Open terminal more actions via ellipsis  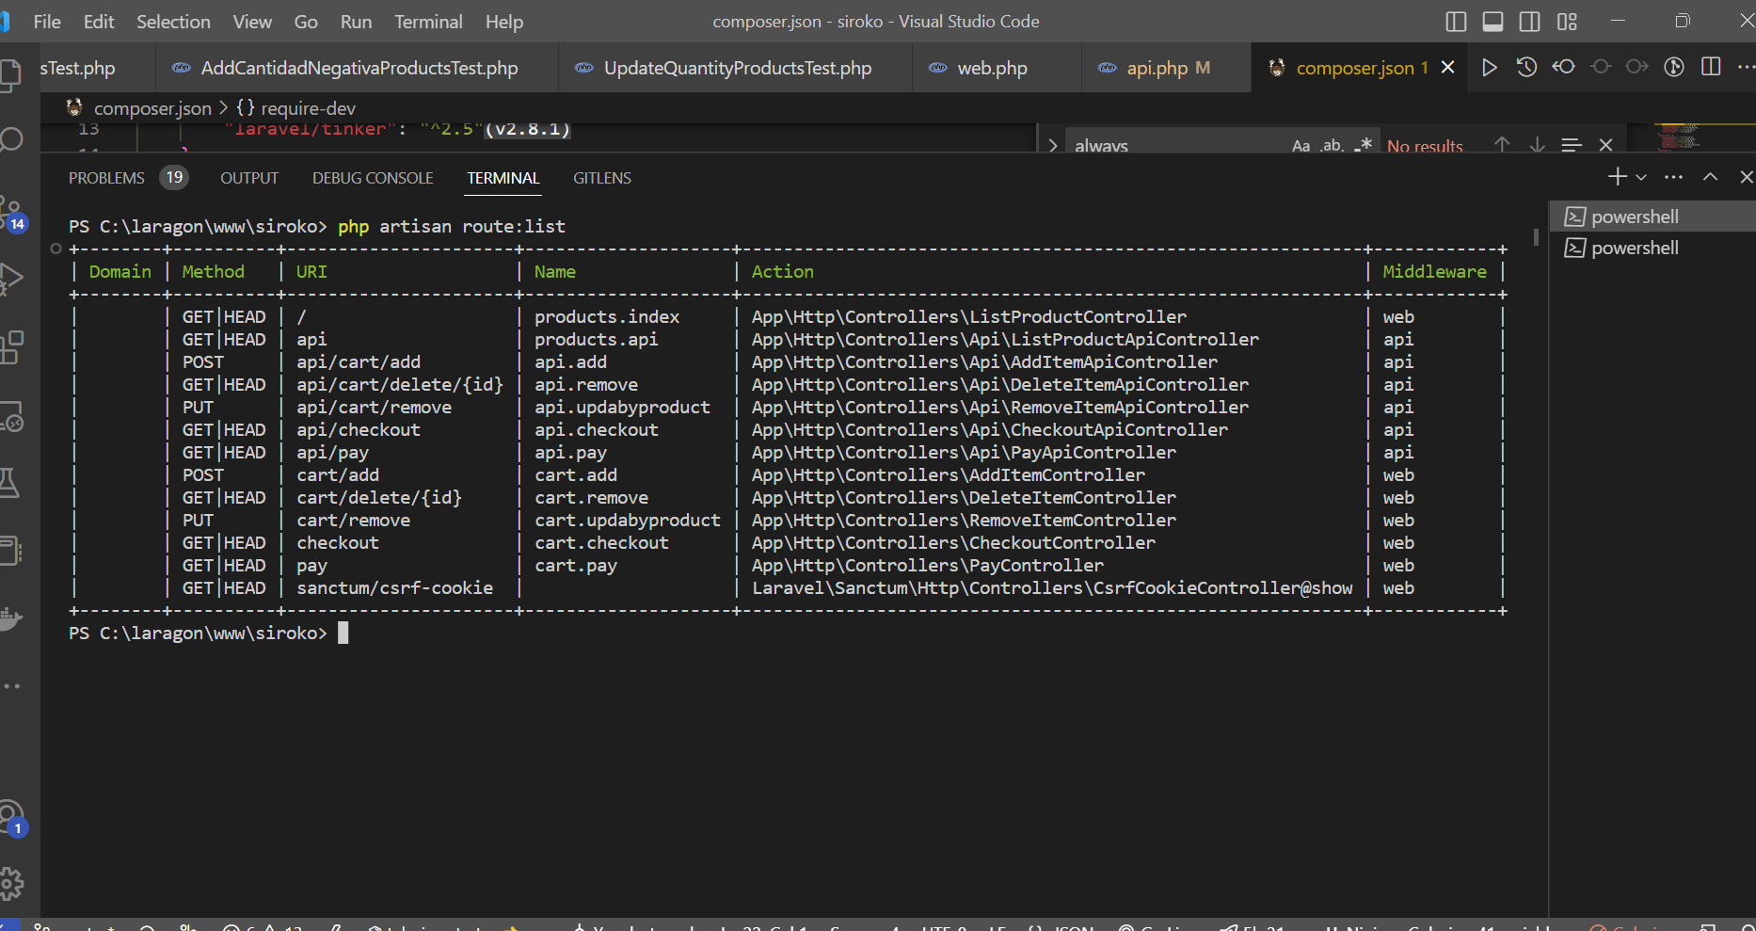click(x=1674, y=176)
